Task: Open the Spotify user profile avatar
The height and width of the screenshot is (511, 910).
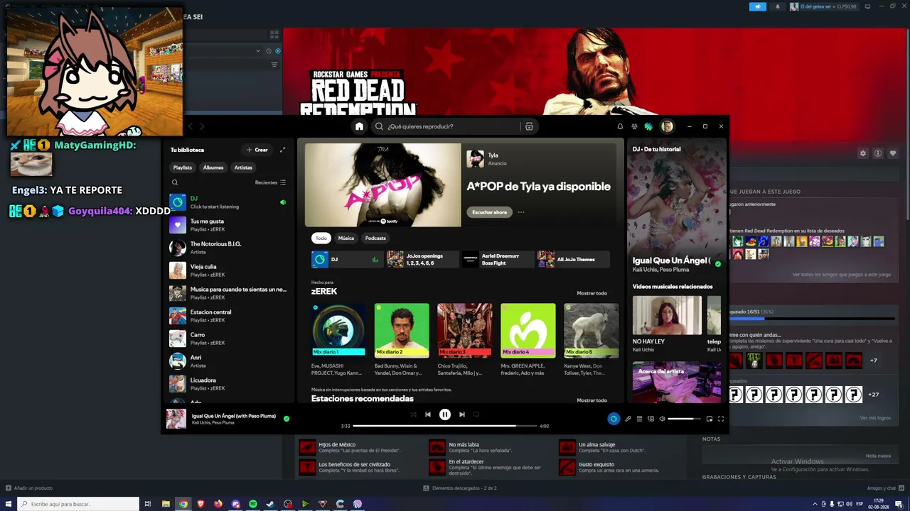Action: click(667, 126)
